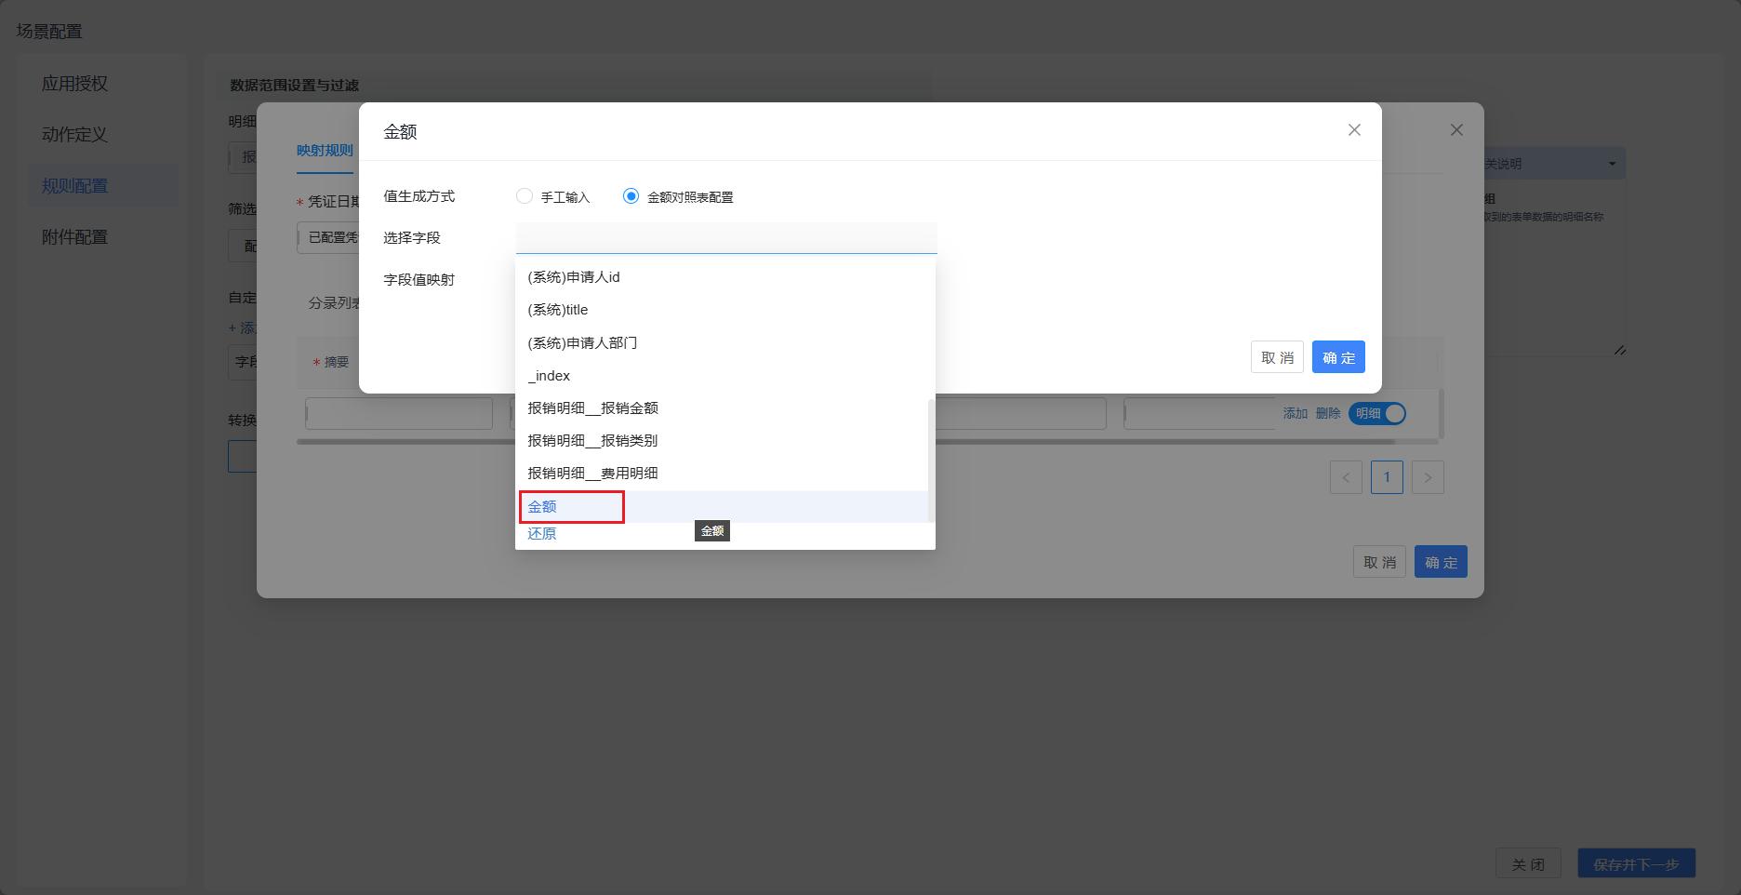Viewport: 1741px width, 895px height.
Task: Select page 1 in pagination
Action: tap(1387, 477)
